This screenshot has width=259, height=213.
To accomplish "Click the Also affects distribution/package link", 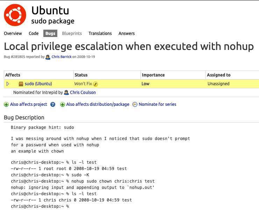I will [x=98, y=104].
